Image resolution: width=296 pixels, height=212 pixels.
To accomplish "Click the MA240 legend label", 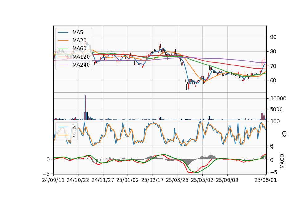I will 81,65.
